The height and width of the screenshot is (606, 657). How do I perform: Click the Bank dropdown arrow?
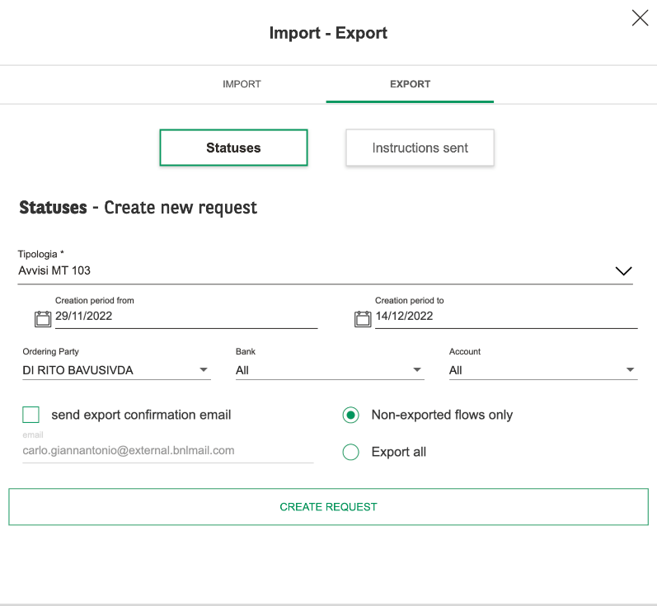pos(417,369)
